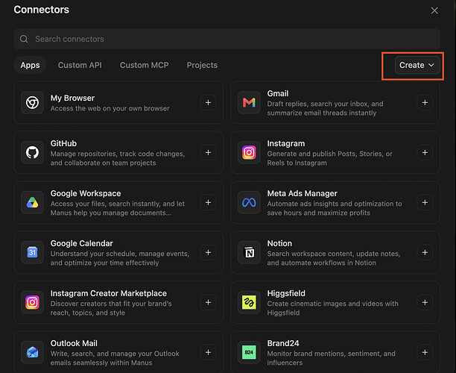Add the Google Workspace connector
456x373 pixels.
click(x=208, y=202)
